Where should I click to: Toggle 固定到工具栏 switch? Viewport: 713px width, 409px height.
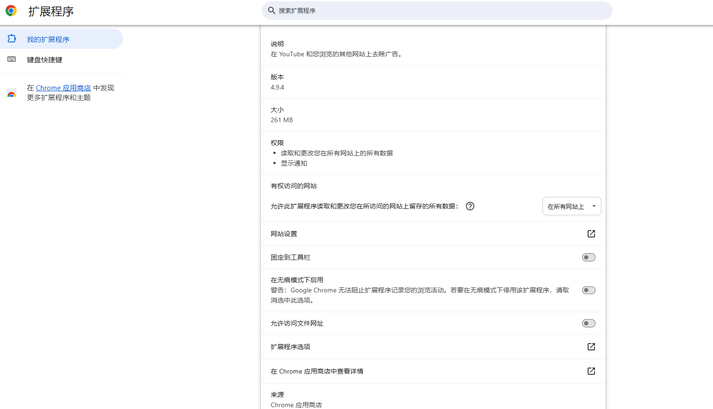pos(589,257)
